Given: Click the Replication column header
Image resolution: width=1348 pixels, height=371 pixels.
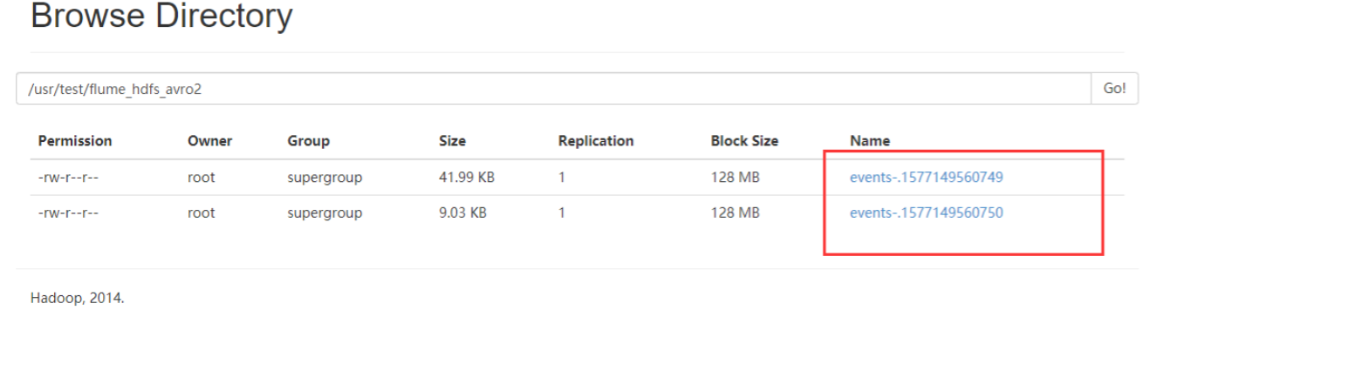Looking at the screenshot, I should click(595, 141).
